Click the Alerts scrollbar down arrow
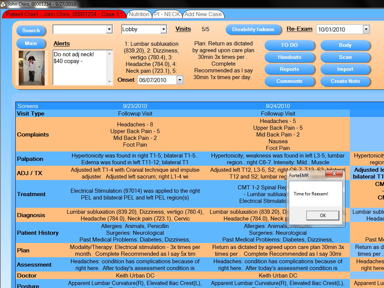 click(109, 82)
